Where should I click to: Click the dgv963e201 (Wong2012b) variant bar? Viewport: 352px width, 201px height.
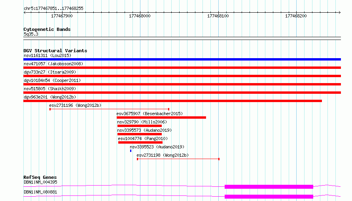click(172, 101)
